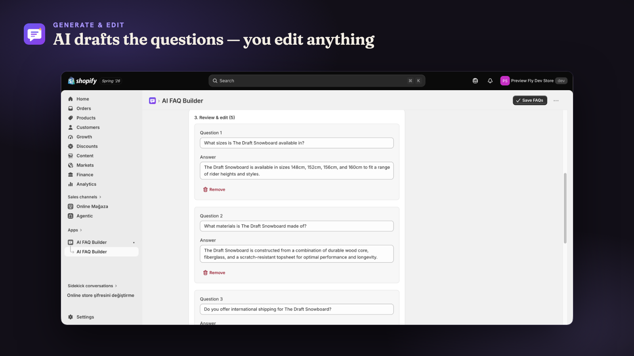
Task: Click the 3. Review & edit (5) heading
Action: coord(214,117)
